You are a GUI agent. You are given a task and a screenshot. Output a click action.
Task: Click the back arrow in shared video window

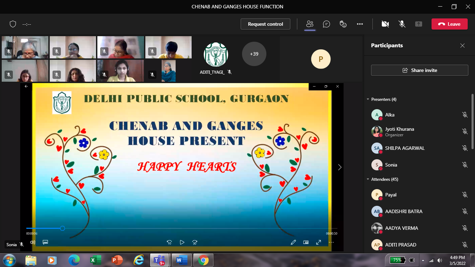pos(26,87)
